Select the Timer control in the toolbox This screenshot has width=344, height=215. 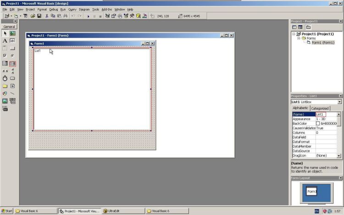coord(5,78)
